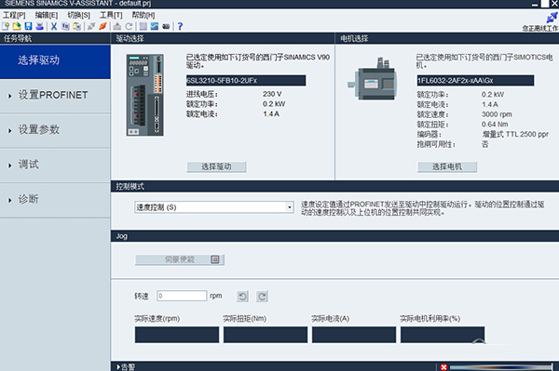Click the counterclockwise Jog rotation button
This screenshot has height=371, width=559.
click(243, 297)
